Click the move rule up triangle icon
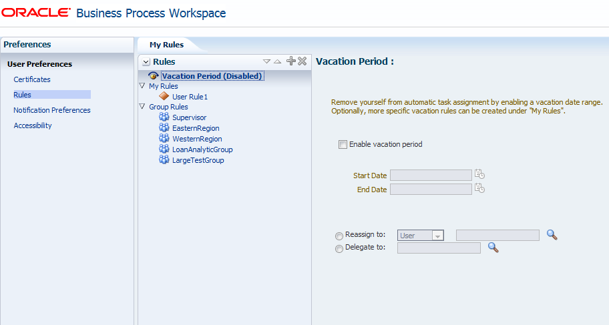609x325 pixels. (x=277, y=61)
